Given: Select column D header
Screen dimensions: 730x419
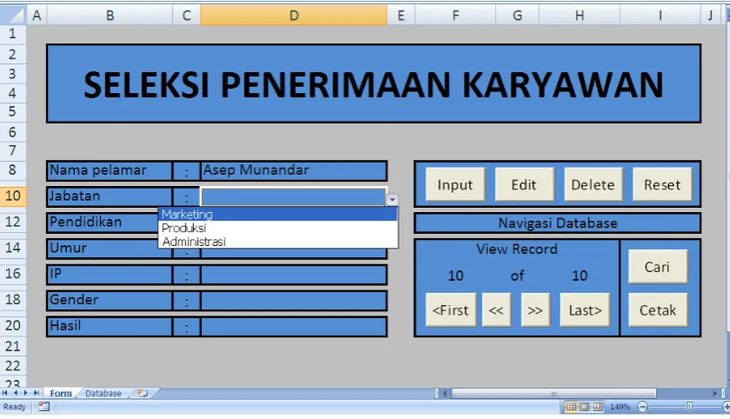Looking at the screenshot, I should (294, 16).
